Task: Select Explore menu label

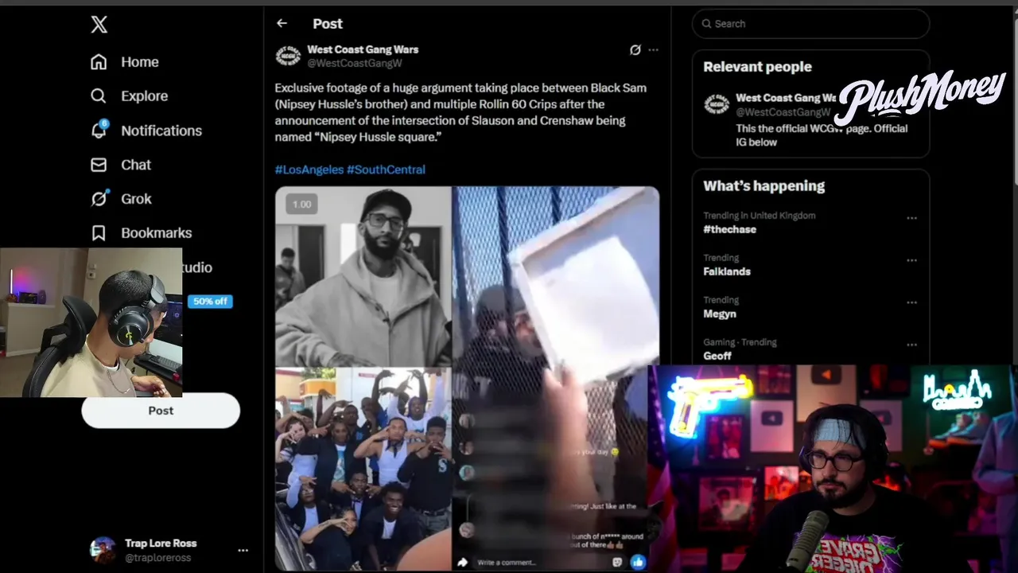Action: [x=144, y=96]
